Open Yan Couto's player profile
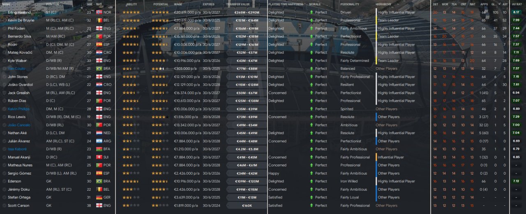526x214 pixels. click(16, 68)
